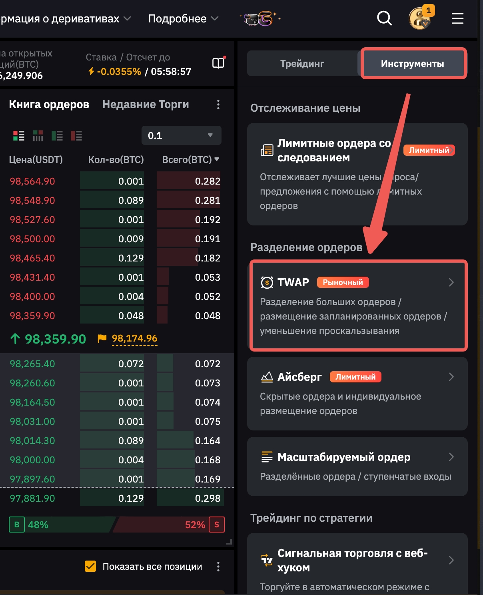Select sell-only red order book view
The image size is (483, 595).
[76, 136]
